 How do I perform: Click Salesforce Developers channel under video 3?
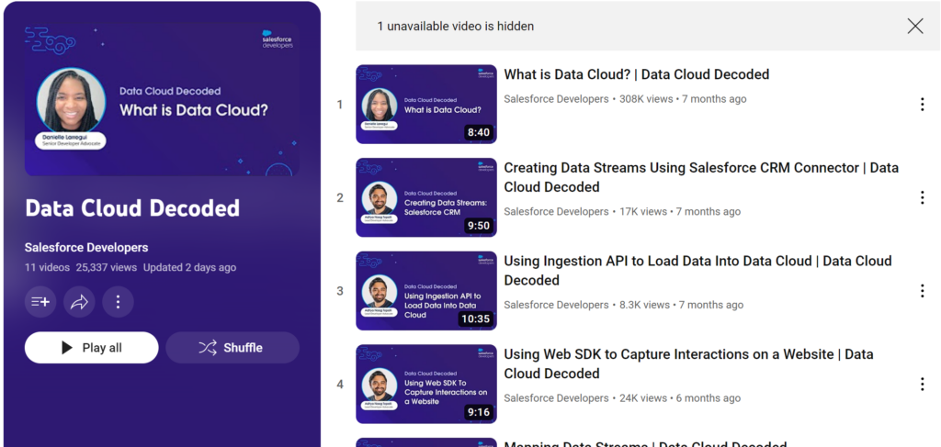click(x=556, y=305)
